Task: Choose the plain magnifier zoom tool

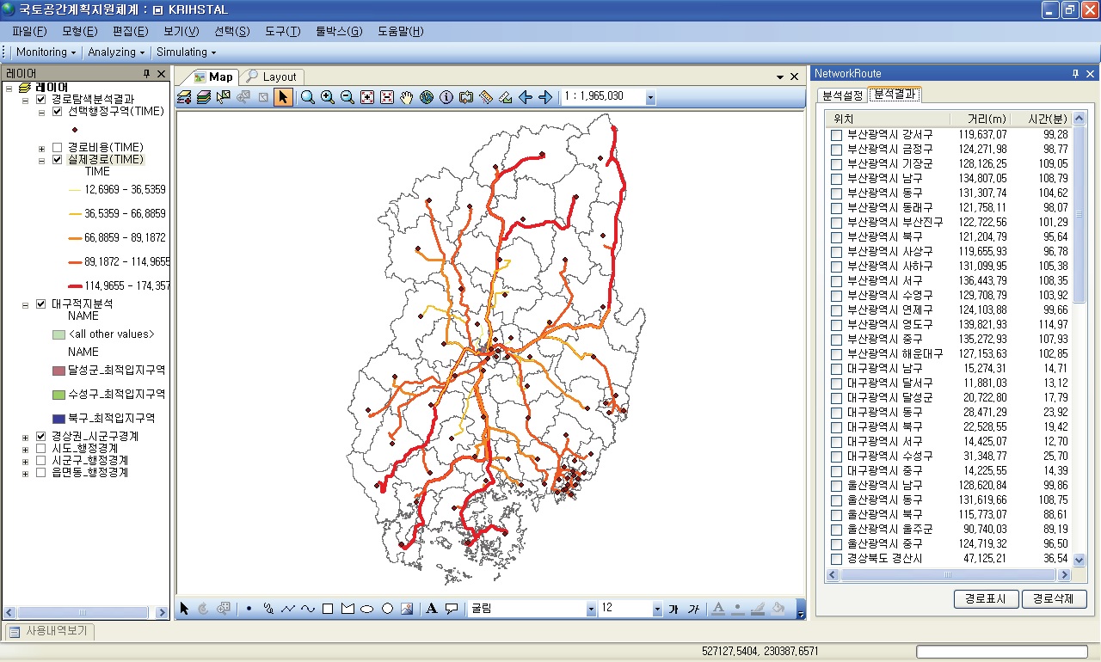Action: pos(307,97)
